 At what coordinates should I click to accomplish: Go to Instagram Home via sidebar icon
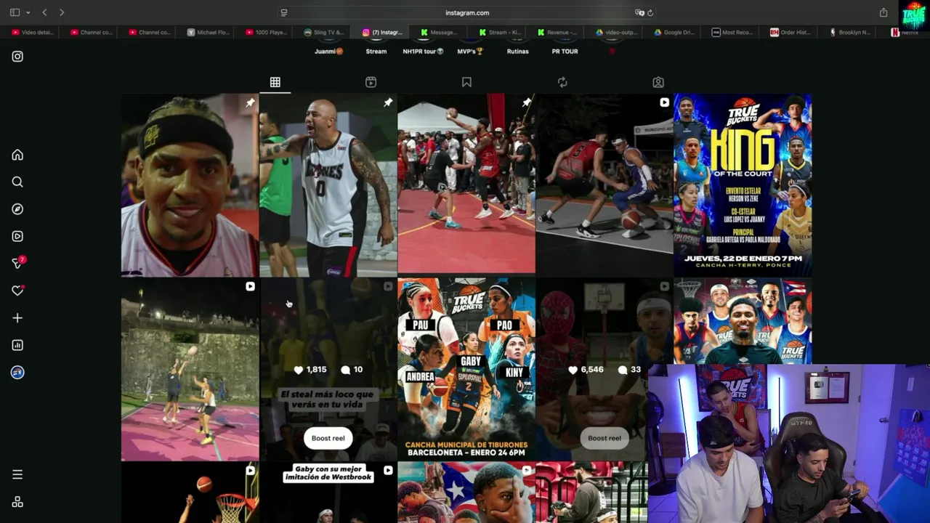point(17,155)
